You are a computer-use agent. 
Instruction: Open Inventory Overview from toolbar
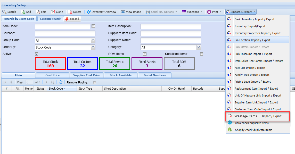point(101,12)
